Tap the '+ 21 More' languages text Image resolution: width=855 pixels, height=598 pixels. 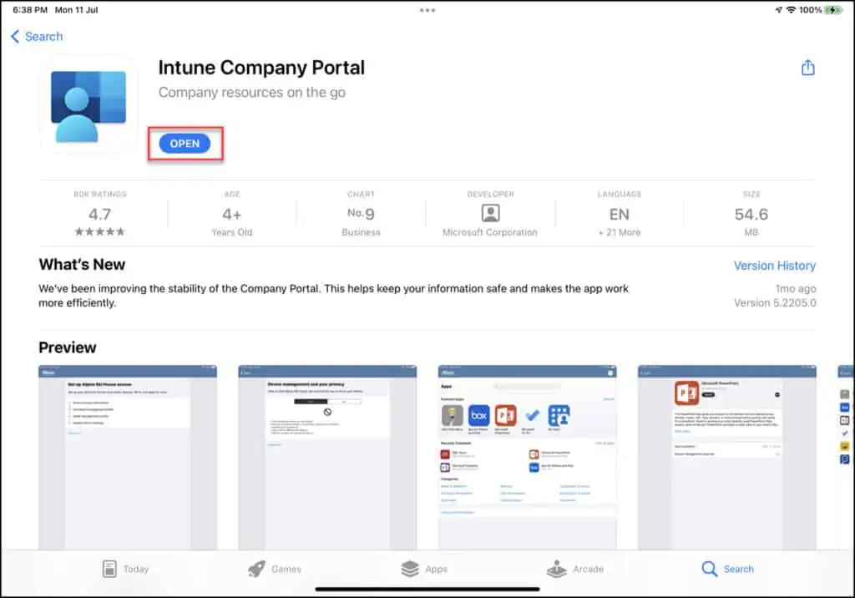pos(619,232)
